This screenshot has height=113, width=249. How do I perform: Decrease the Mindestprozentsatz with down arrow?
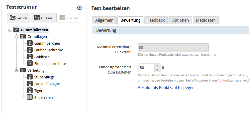coord(157,70)
